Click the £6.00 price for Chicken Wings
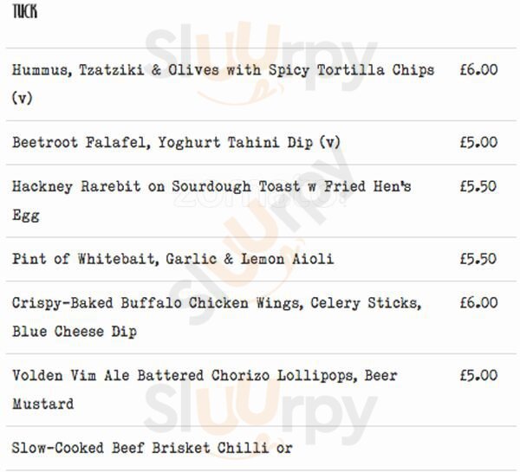520x472 pixels. tap(478, 303)
